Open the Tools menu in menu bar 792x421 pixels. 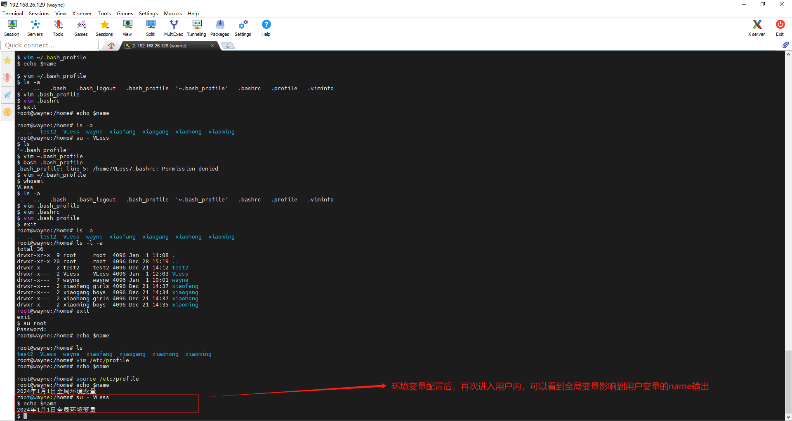(x=104, y=14)
